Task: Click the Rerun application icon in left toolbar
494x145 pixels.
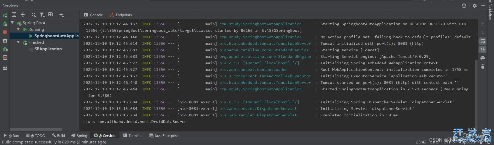Action: click(5, 15)
